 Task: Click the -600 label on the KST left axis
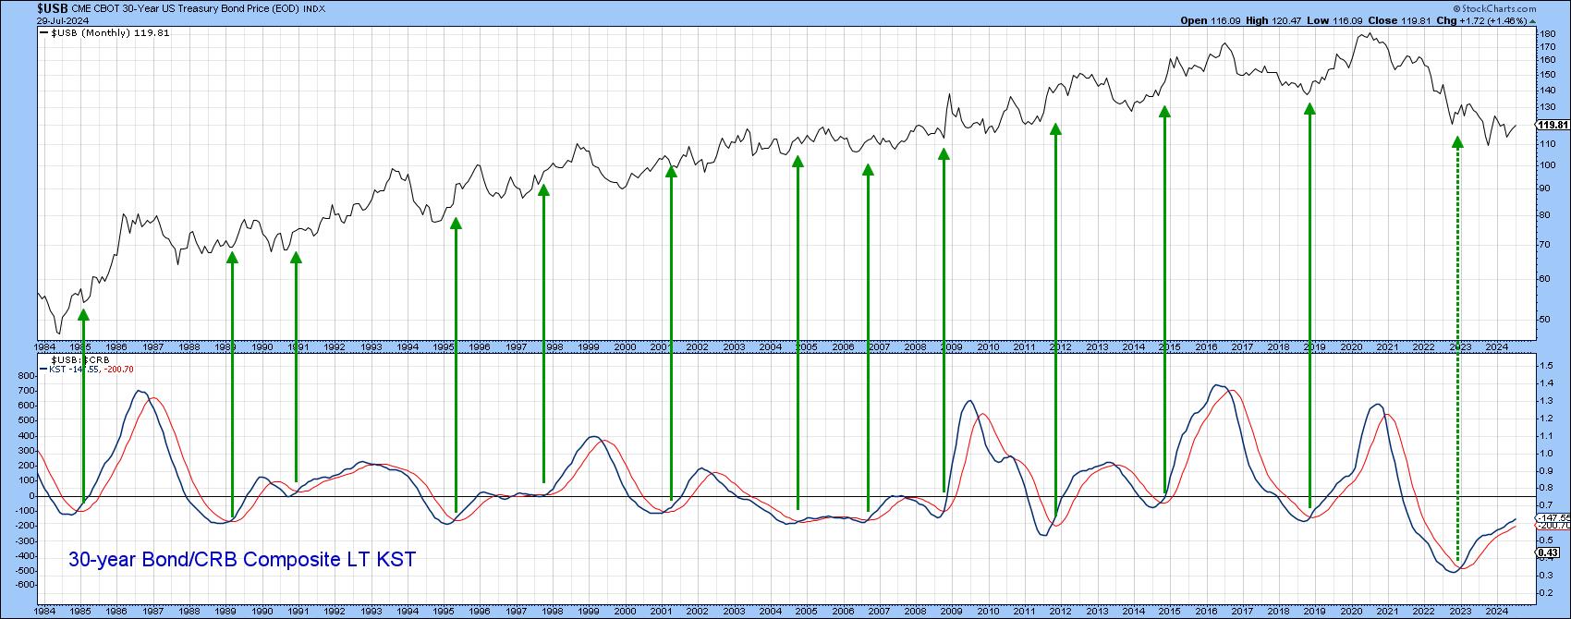pos(24,586)
